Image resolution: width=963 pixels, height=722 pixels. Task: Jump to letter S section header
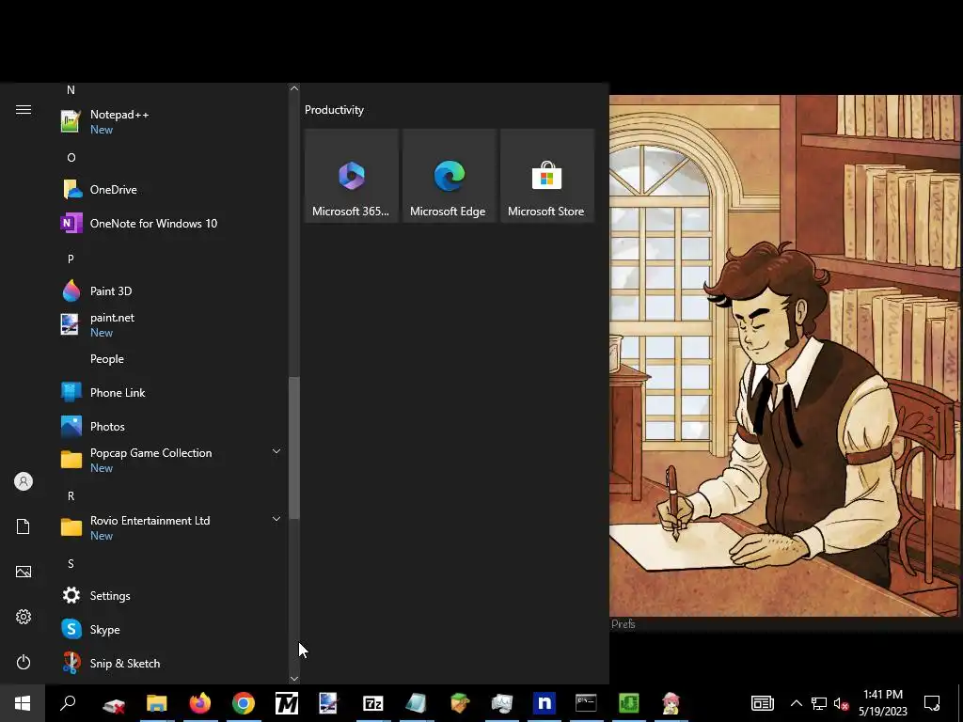click(x=71, y=564)
